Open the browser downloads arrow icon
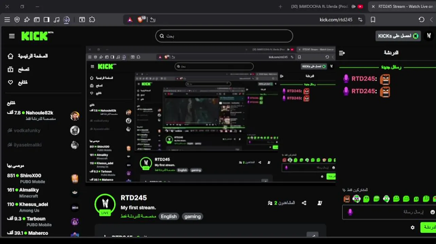Viewport: 436px width, 244px height. [67, 20]
